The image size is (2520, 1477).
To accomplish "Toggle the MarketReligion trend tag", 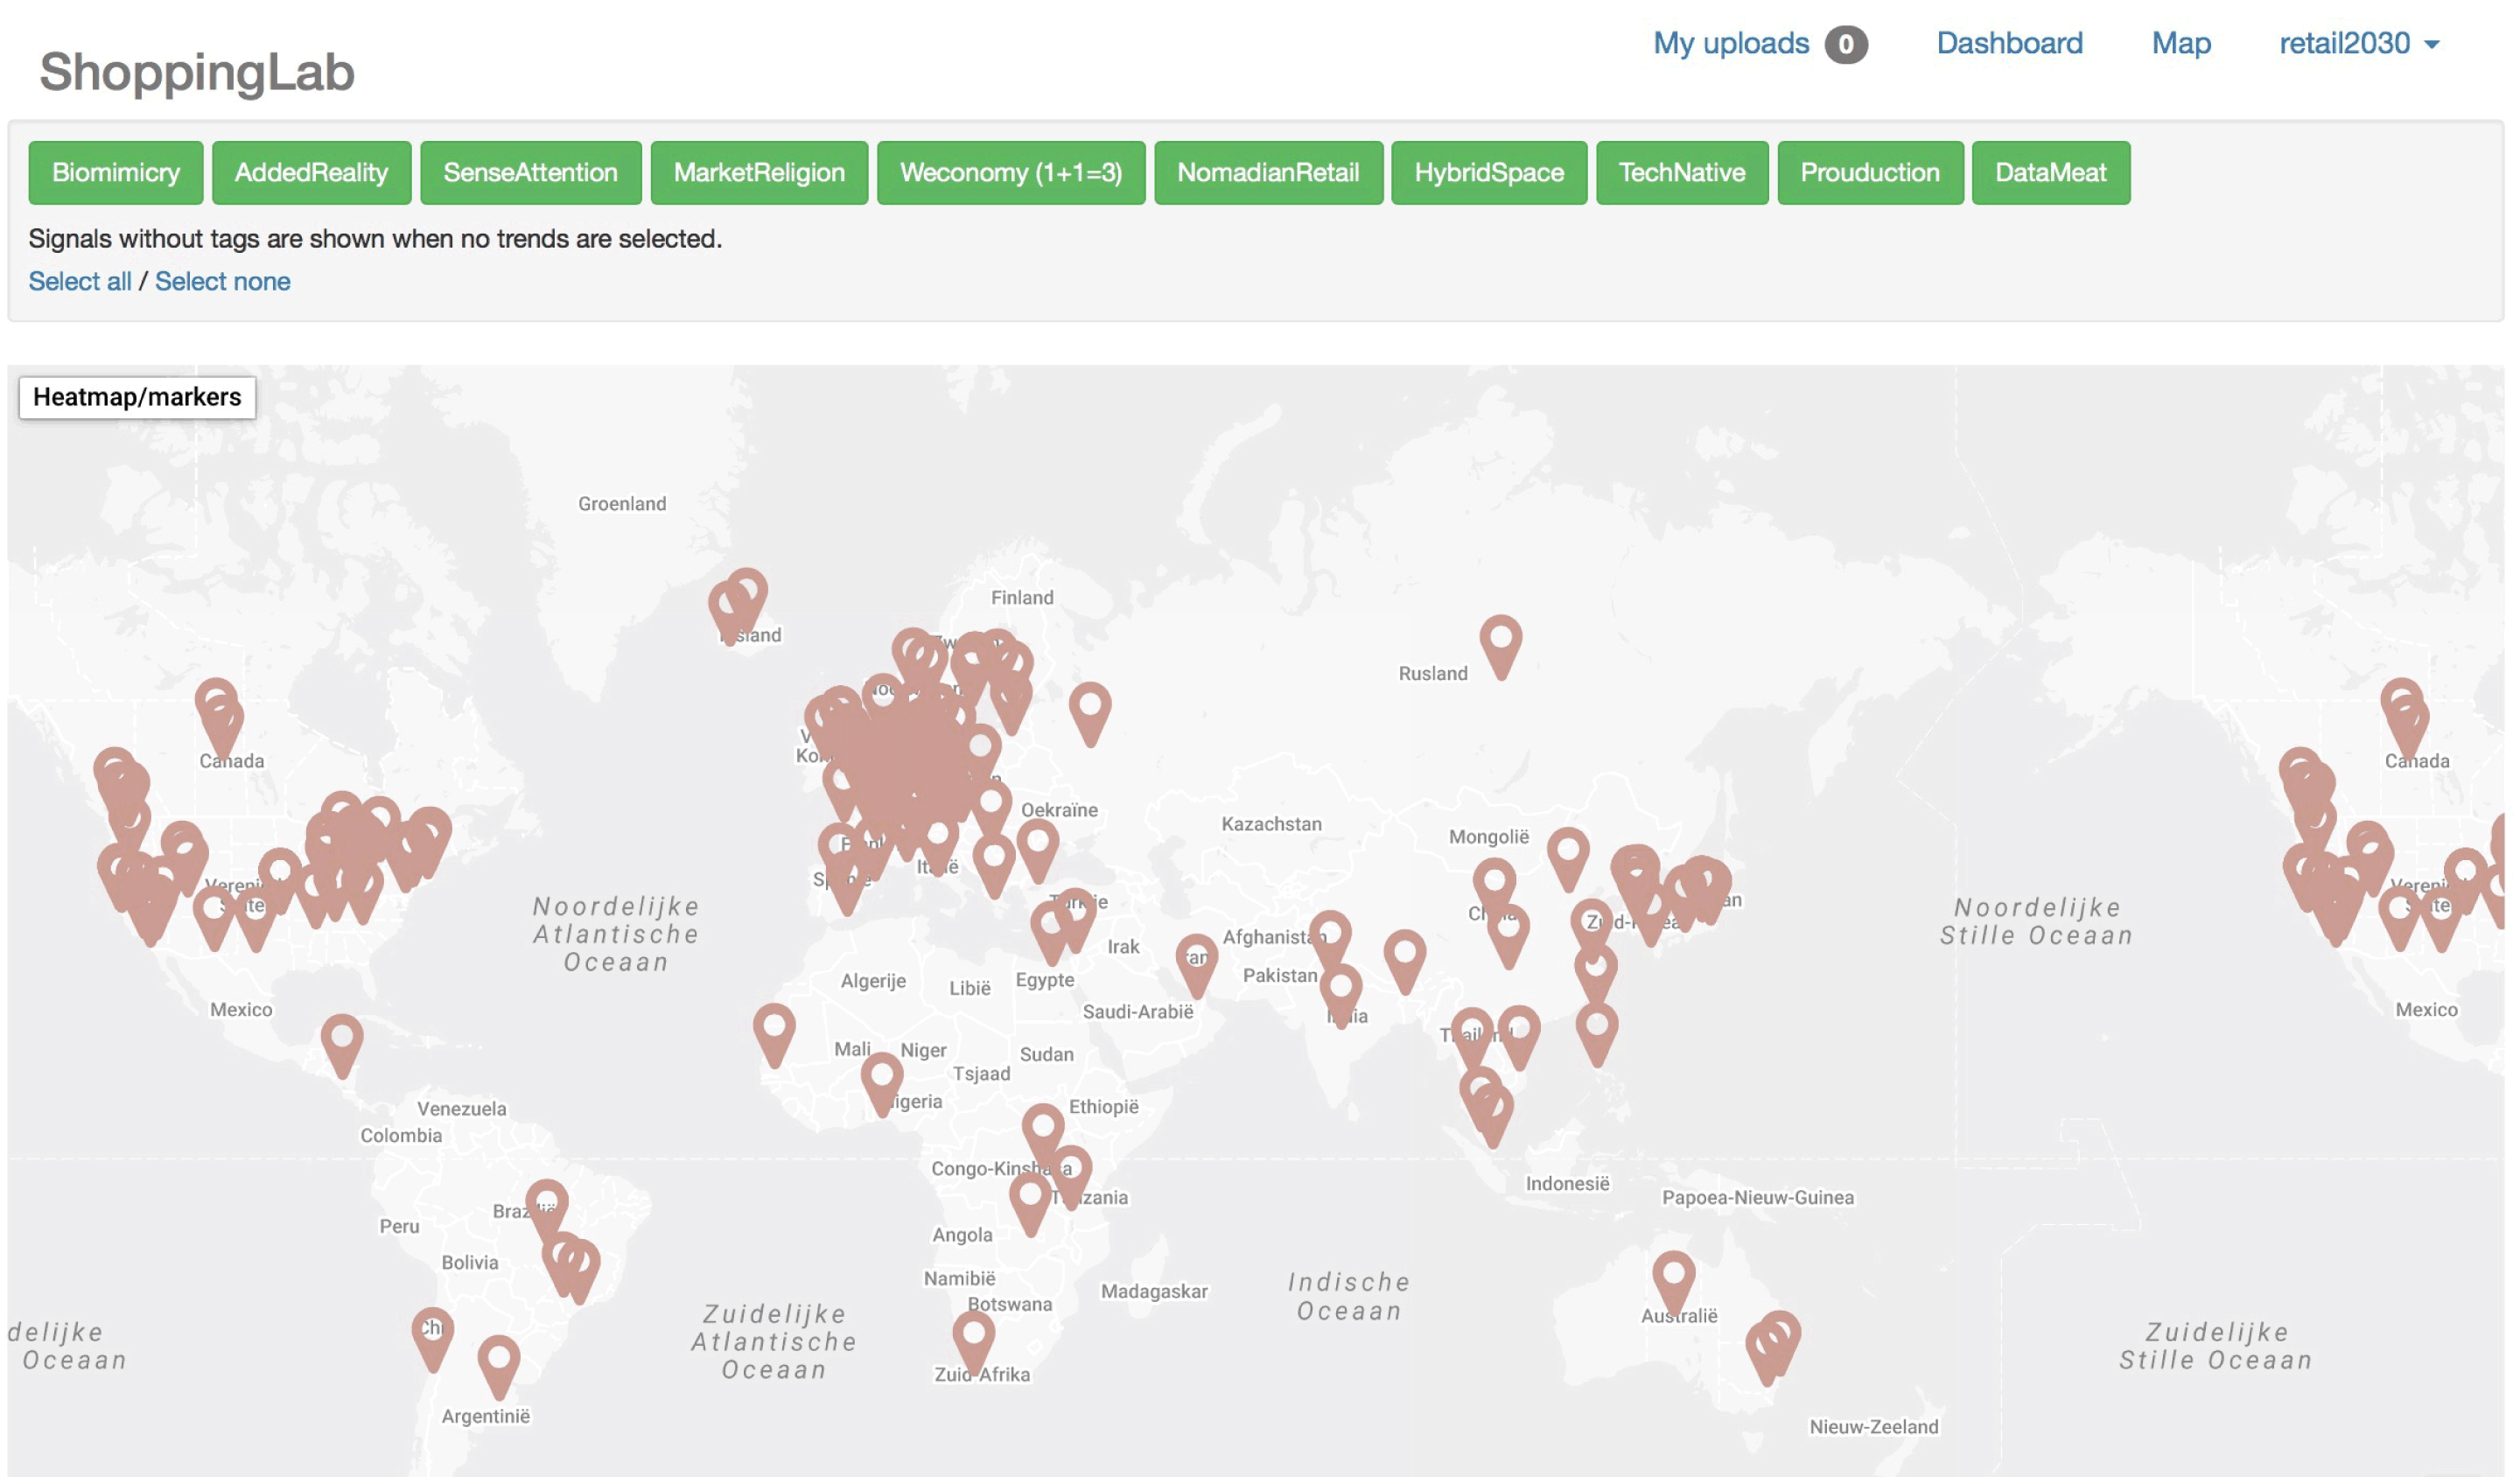I will (759, 173).
